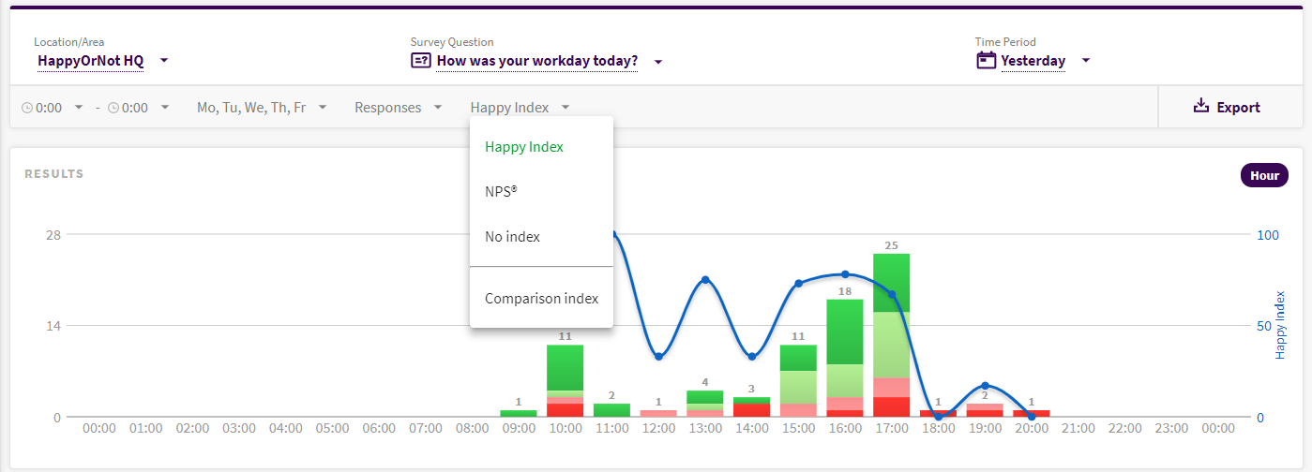The width and height of the screenshot is (1312, 472).
Task: Pick Comparison index from the menu
Action: click(x=541, y=299)
